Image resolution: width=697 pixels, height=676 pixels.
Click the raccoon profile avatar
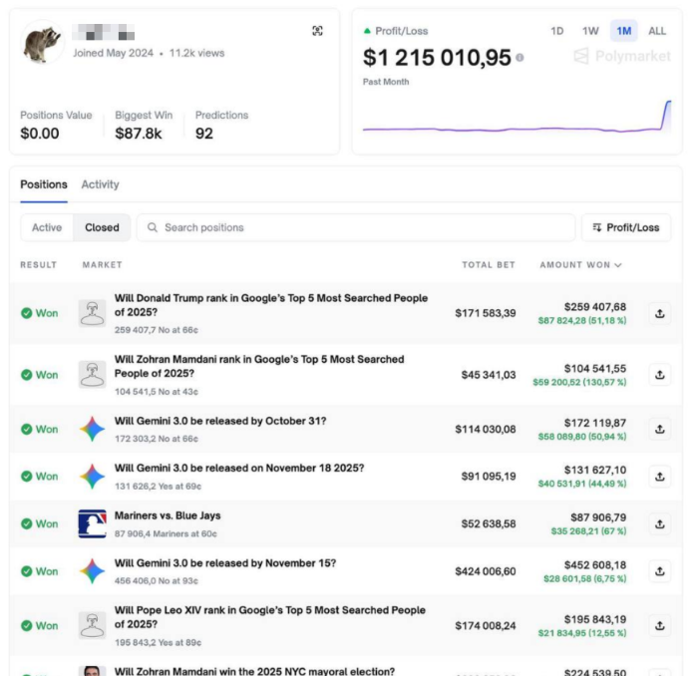point(42,43)
